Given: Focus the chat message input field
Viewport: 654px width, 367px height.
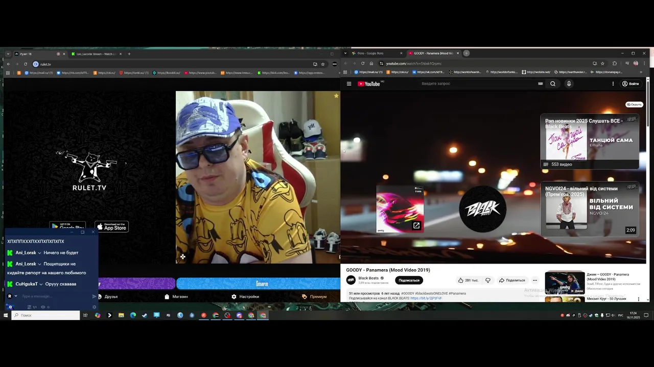Looking at the screenshot, I should click(x=55, y=296).
